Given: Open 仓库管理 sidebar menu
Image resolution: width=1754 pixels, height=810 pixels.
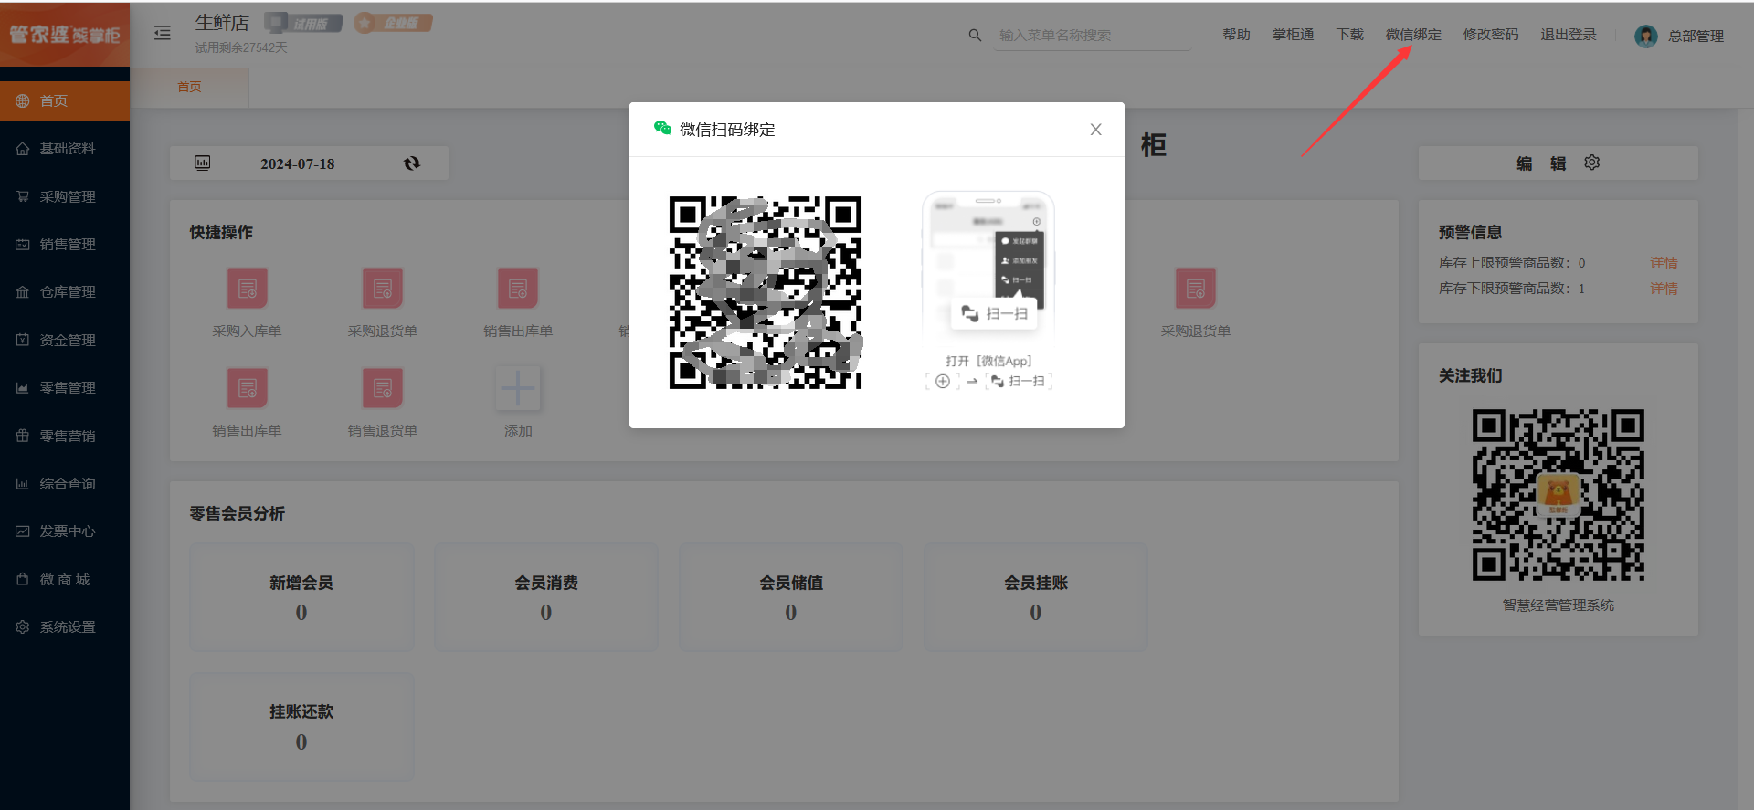Looking at the screenshot, I should [x=65, y=291].
